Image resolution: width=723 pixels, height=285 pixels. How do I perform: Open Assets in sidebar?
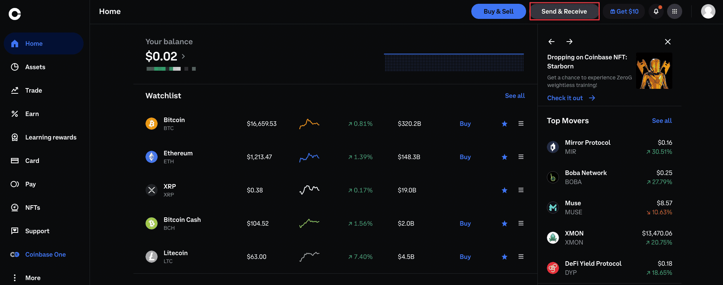click(44, 67)
